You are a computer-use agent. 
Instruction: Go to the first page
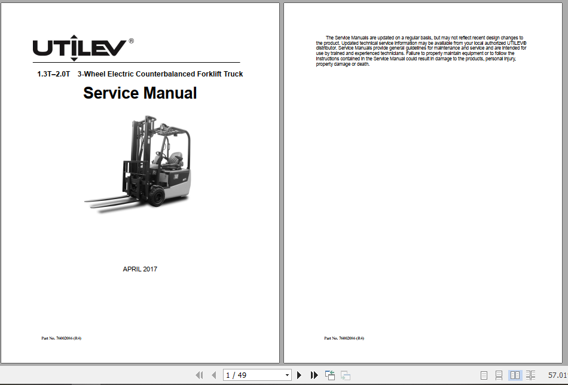(x=199, y=375)
